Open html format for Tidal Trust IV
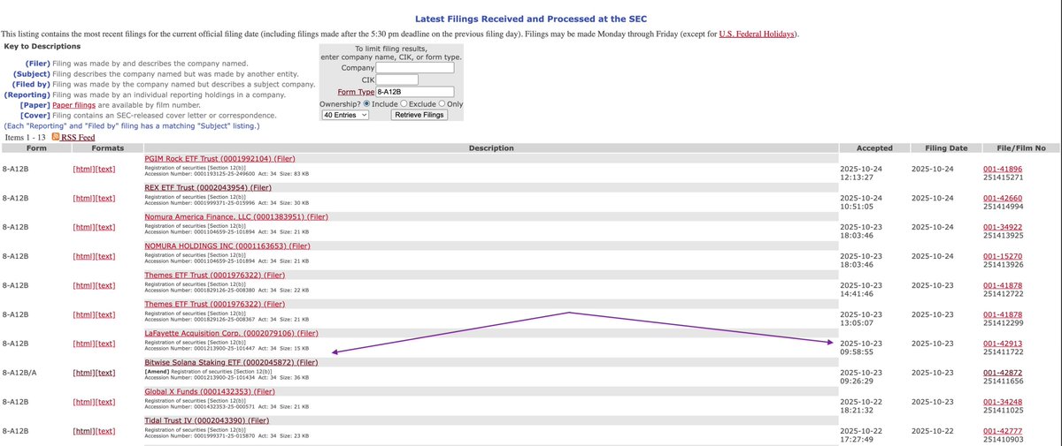This screenshot has width=1062, height=446. coord(84,431)
